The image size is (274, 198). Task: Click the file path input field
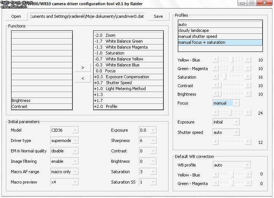pyautogui.click(x=88, y=16)
